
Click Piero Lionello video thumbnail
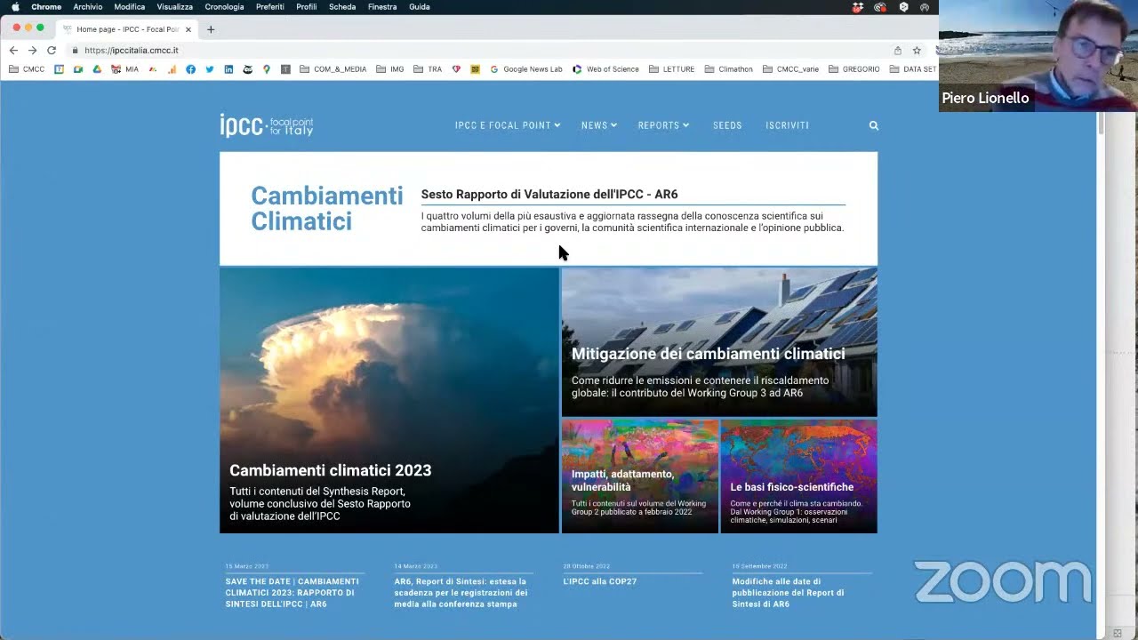pos(1038,55)
